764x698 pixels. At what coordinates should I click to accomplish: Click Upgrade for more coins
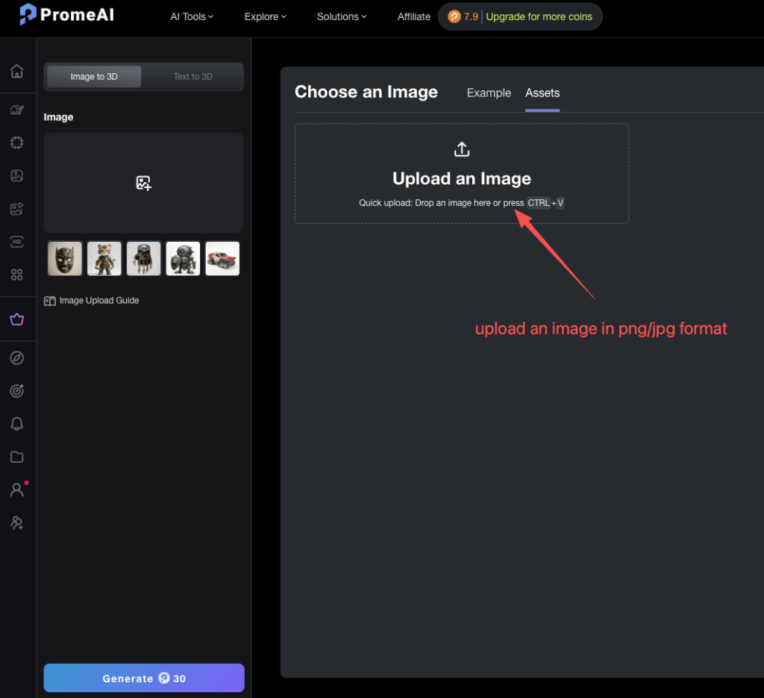[x=539, y=16]
